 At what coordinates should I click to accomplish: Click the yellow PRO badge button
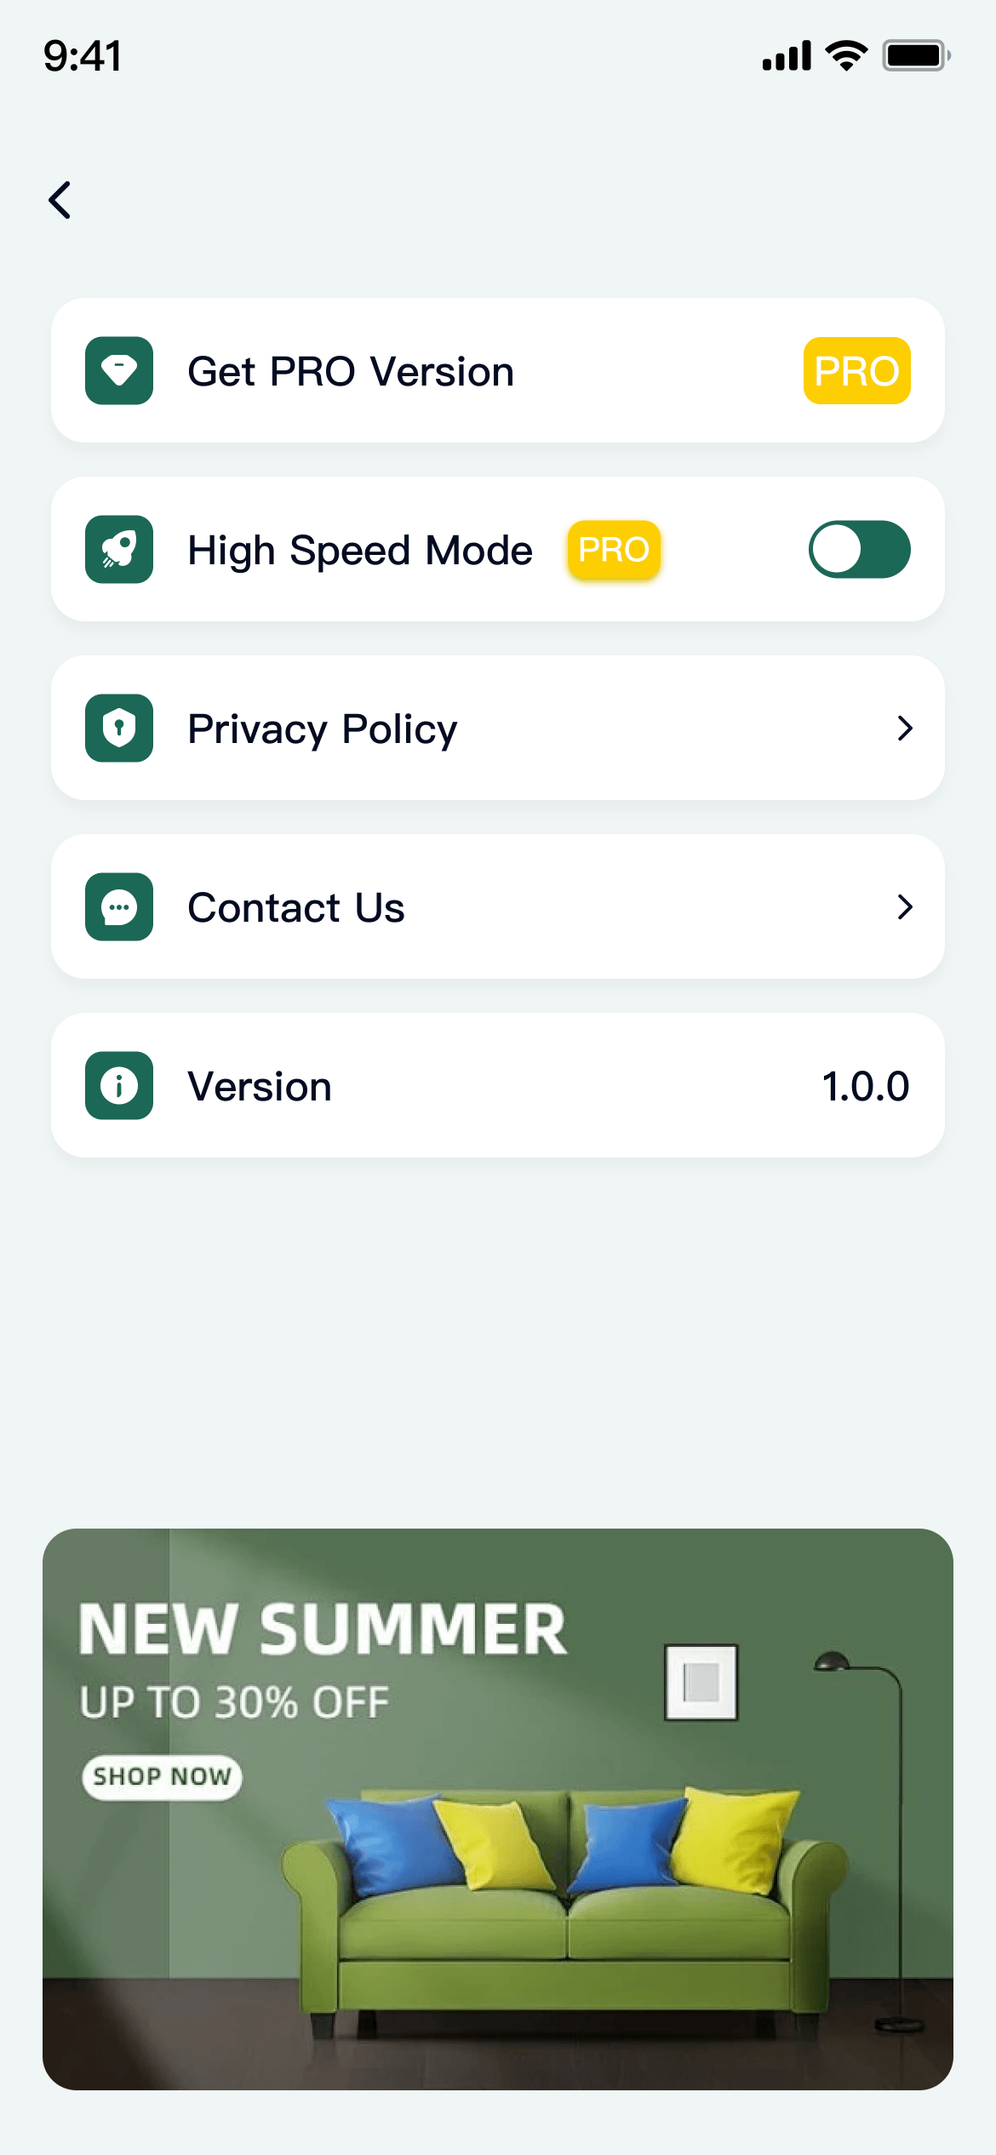click(x=856, y=371)
